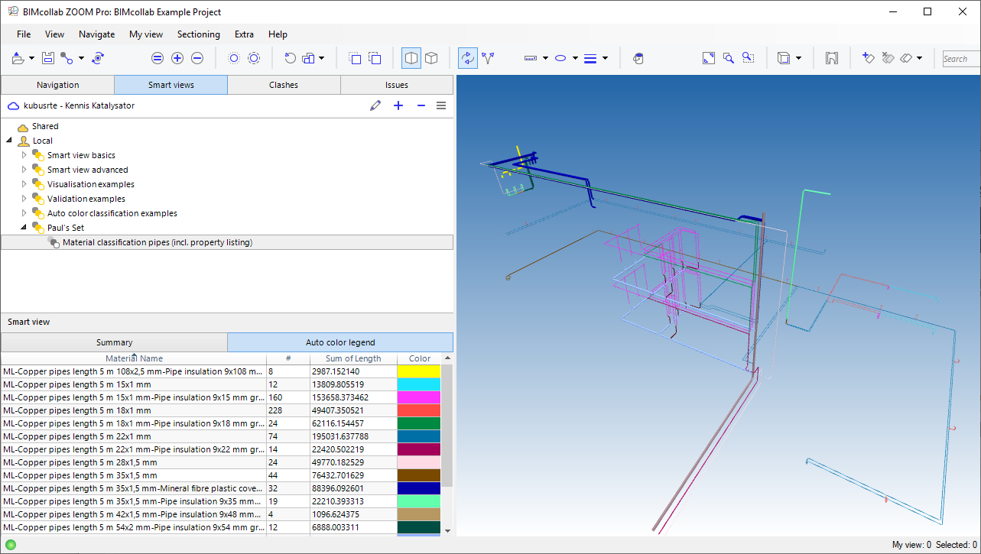Edit smart view with pencil icon
Viewport: 981px width, 554px height.
pyautogui.click(x=375, y=105)
